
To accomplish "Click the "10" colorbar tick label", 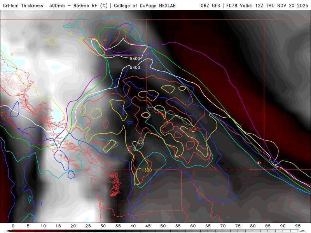I will [x=43, y=226].
